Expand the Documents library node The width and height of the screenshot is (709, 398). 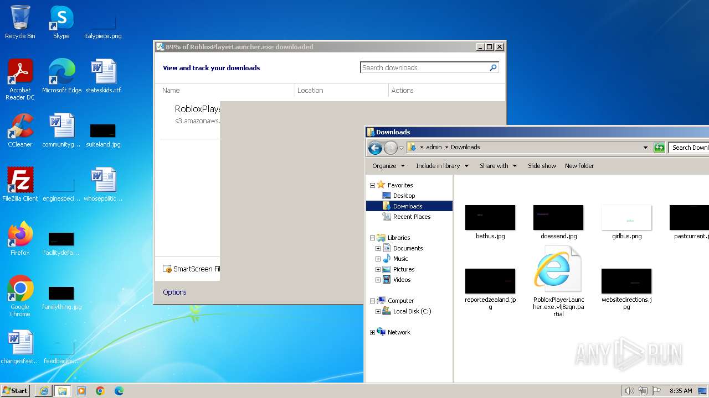point(378,248)
